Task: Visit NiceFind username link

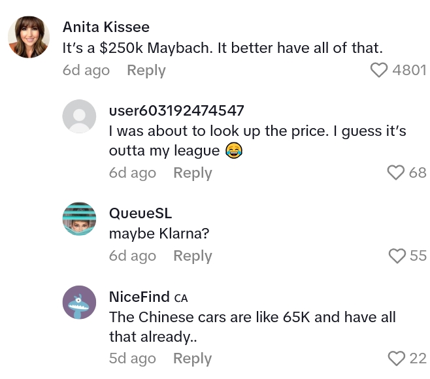Action: tap(139, 296)
